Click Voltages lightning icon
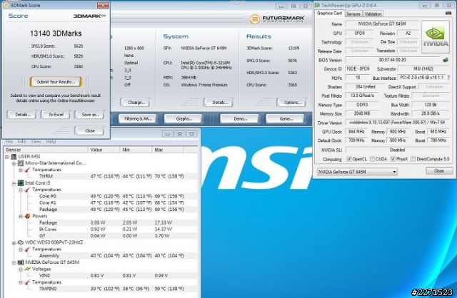Image resolution: width=457 pixels, height=298 pixels. (28, 269)
